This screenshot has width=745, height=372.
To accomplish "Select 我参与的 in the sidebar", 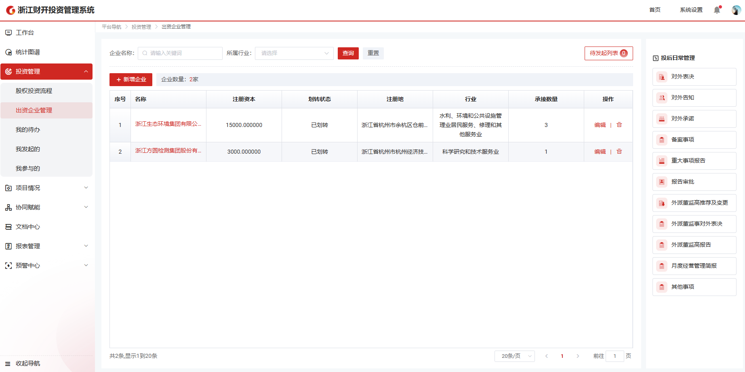I will coord(46,169).
